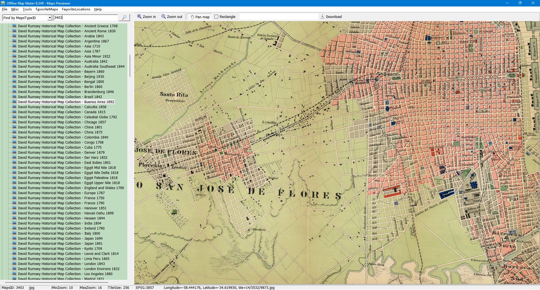This screenshot has height=290, width=540.
Task: Click map icon beside Chicago 1857
Action: (x=14, y=122)
